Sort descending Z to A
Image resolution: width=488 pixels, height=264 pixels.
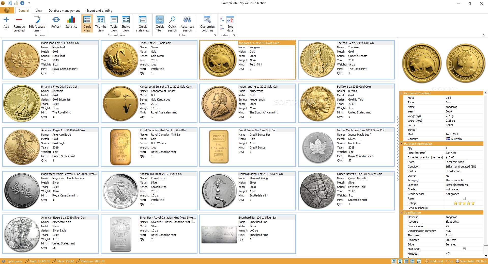coord(222,27)
